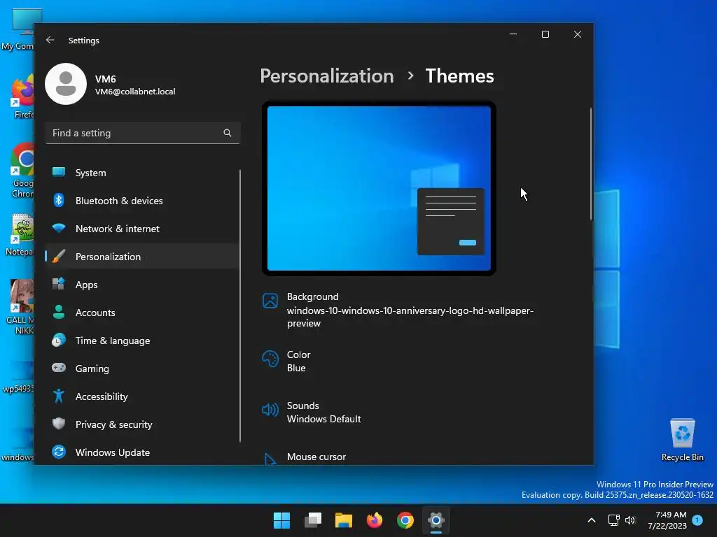The height and width of the screenshot is (537, 717).
Task: Click the sidebar navigation scrollbar
Action: [x=240, y=306]
